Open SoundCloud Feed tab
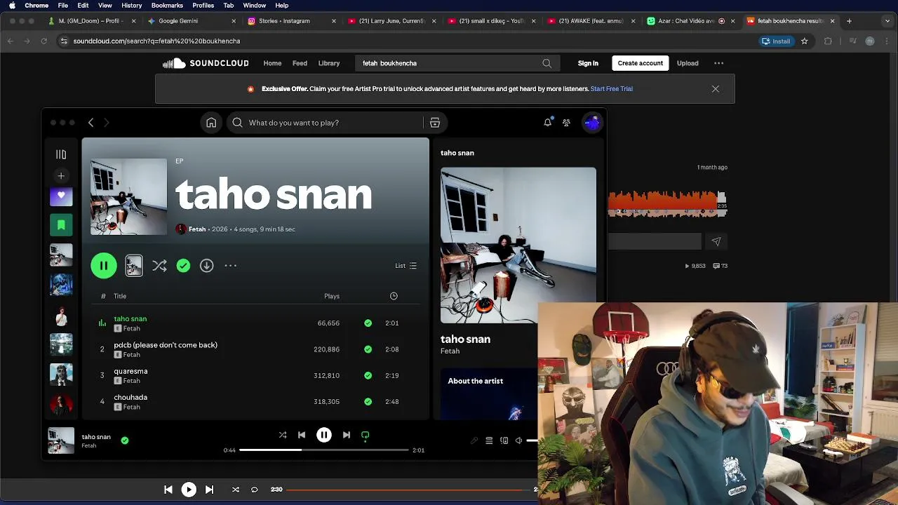898x505 pixels. tap(300, 63)
